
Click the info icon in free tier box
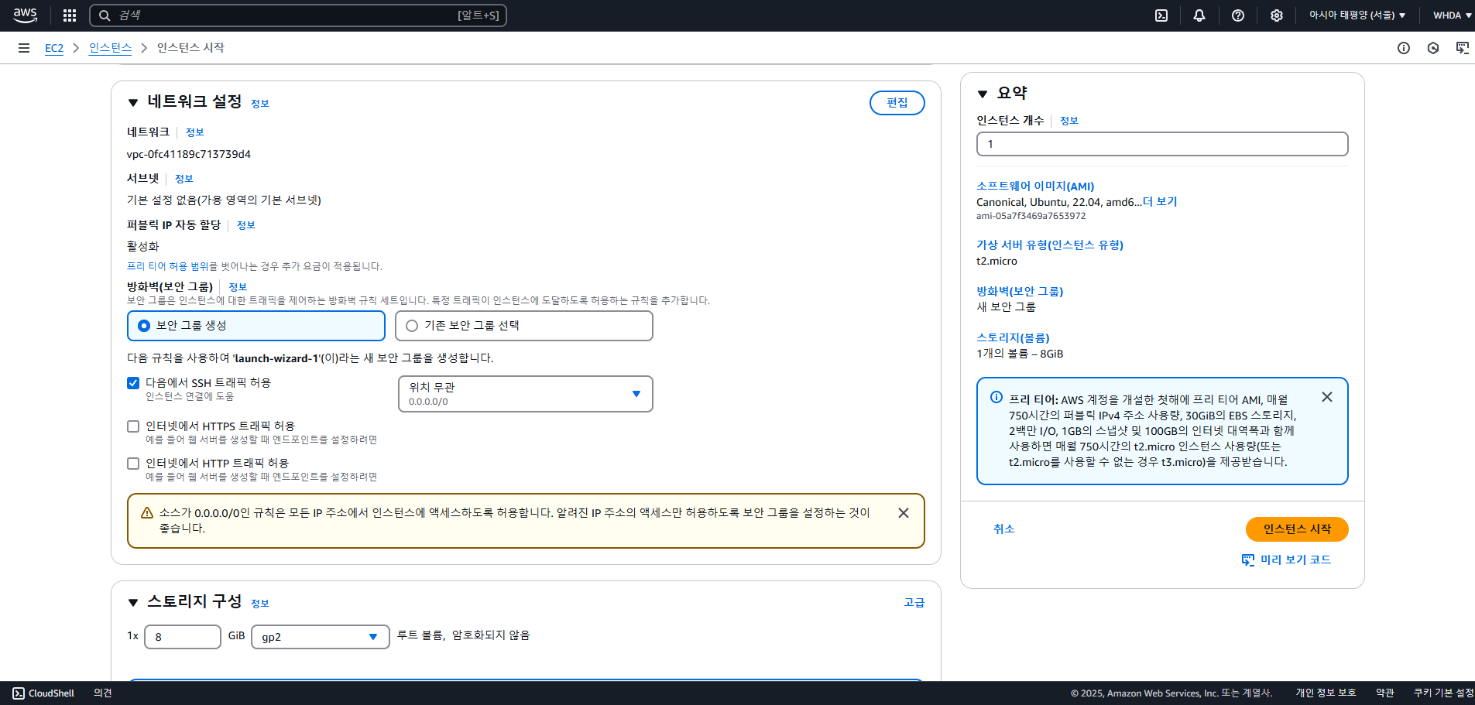click(996, 397)
